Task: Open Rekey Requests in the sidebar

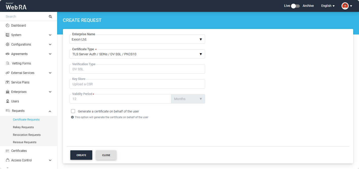Action: pos(23,127)
